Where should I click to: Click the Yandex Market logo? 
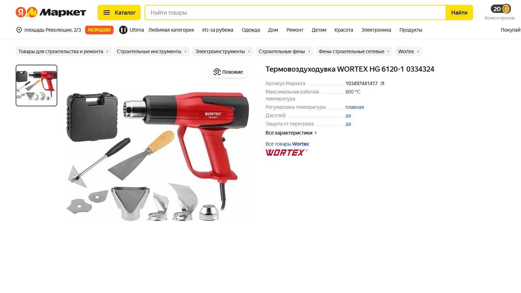point(51,13)
